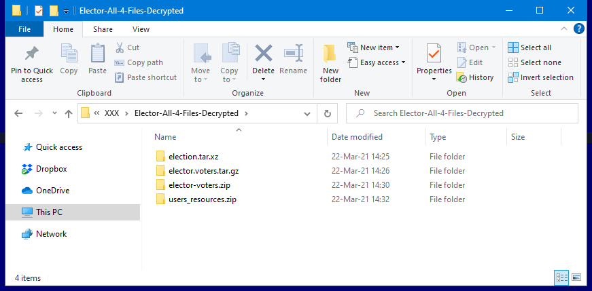Open the Easy access dropdown
592x291 pixels.
(x=376, y=62)
